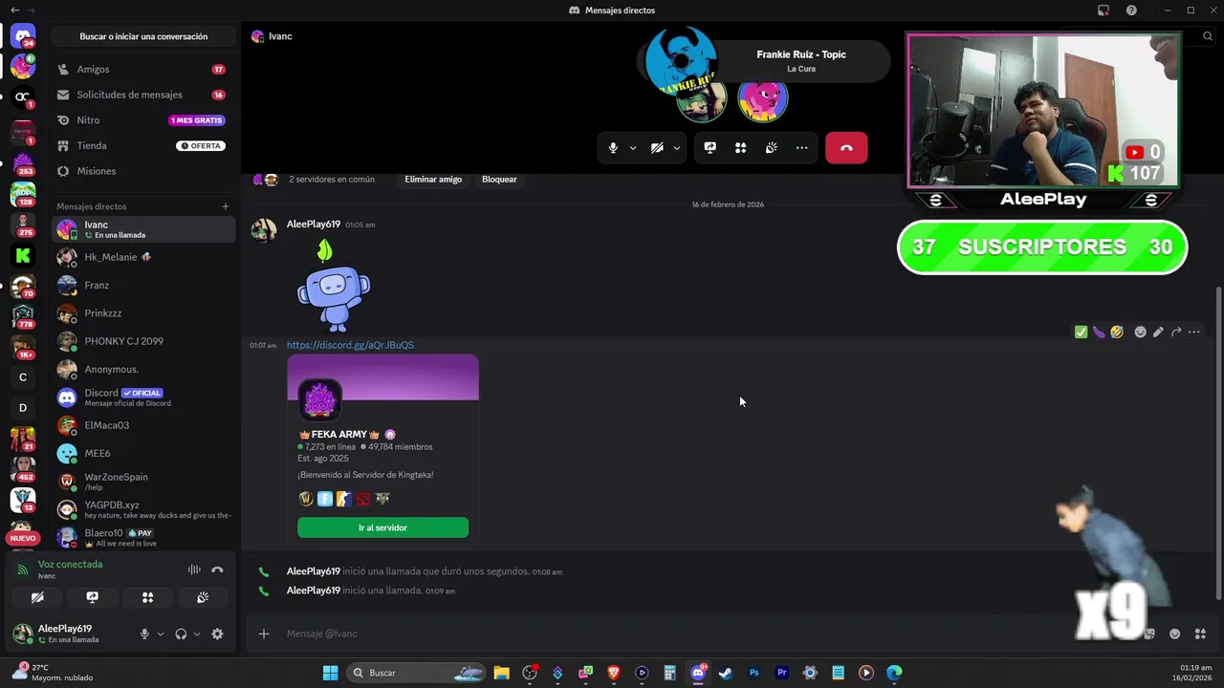Mute microphone in the user panel
The image size is (1224, 688).
click(x=144, y=634)
